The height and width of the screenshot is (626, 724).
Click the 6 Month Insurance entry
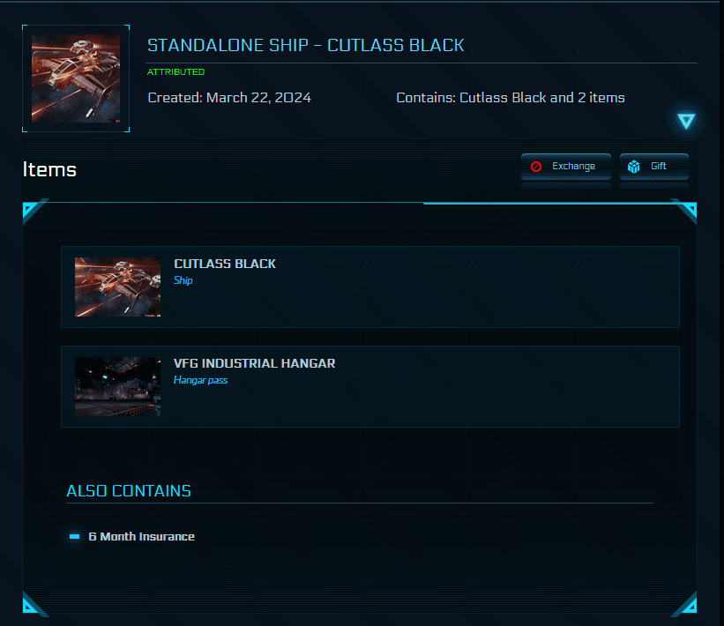141,536
